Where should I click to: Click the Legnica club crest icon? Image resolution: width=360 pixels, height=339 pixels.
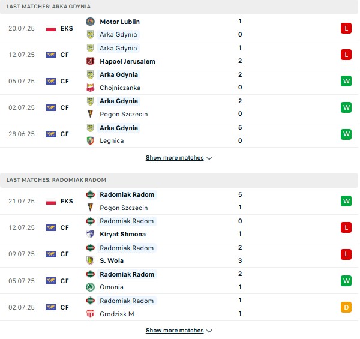(90, 140)
